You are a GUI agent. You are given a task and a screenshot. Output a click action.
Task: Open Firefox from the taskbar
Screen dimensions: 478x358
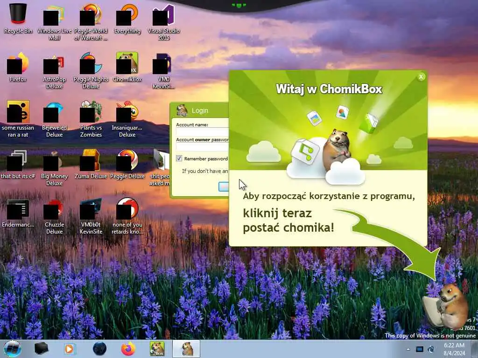coord(128,349)
